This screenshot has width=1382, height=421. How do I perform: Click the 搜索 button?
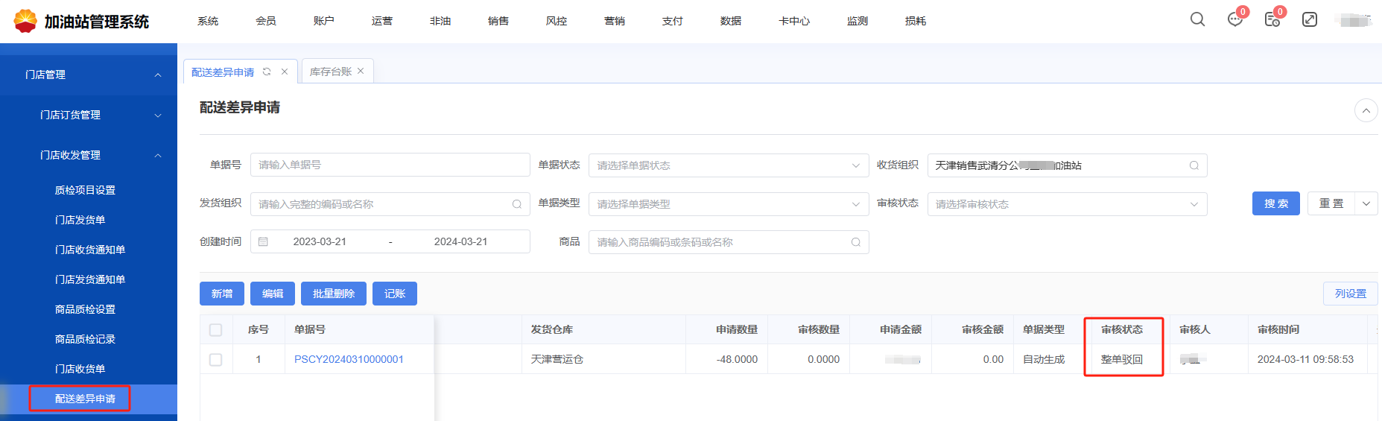pyautogui.click(x=1275, y=203)
